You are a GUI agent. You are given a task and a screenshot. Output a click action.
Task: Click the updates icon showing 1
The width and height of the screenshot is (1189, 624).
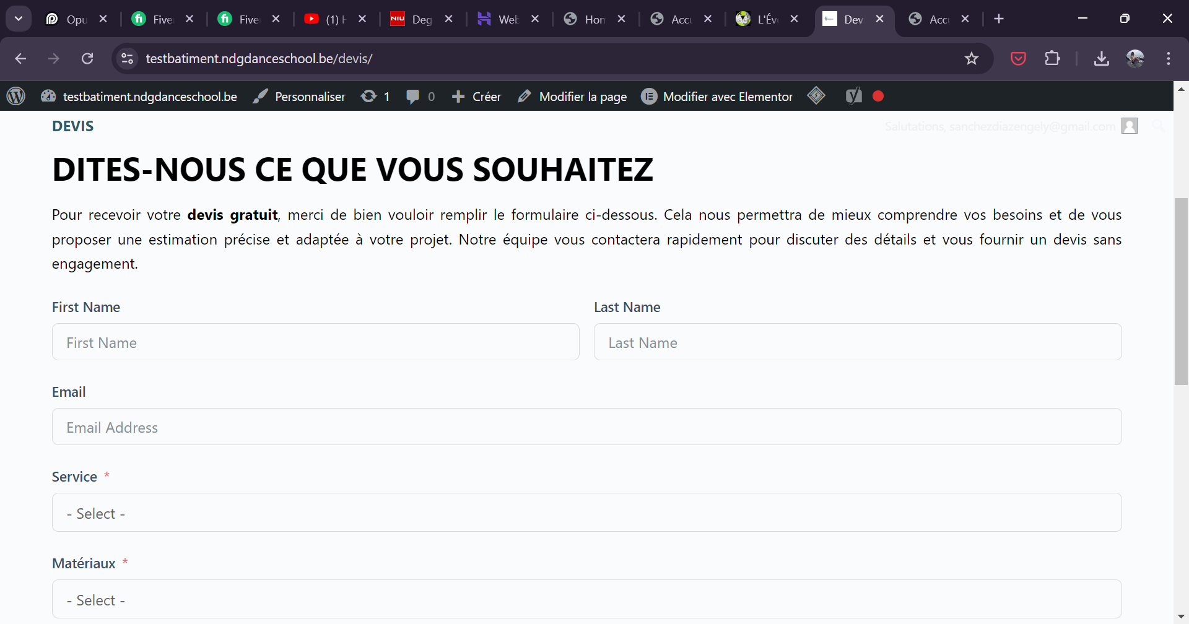tap(375, 97)
